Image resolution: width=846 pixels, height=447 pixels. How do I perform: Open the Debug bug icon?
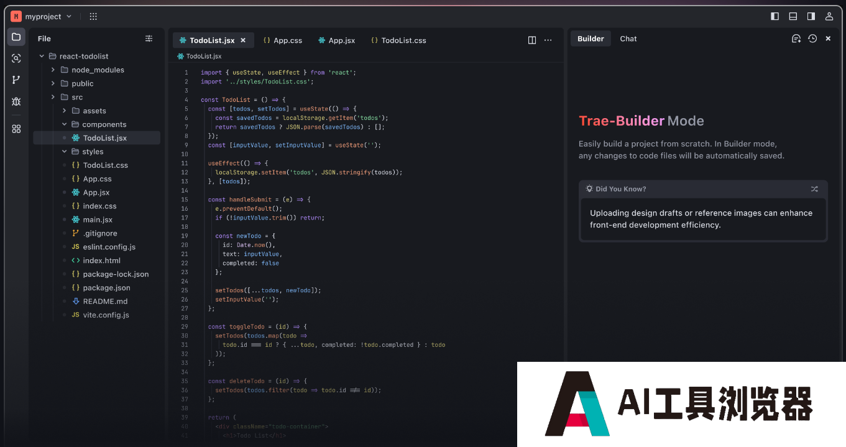(16, 101)
